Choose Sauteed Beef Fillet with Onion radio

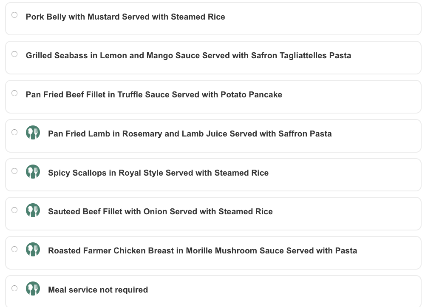point(14,210)
